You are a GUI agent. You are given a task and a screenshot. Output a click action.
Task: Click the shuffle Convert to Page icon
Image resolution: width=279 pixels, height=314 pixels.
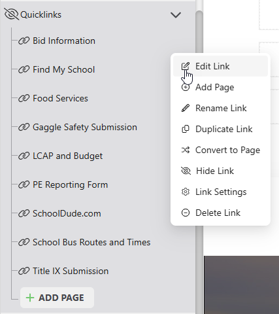[x=186, y=150]
